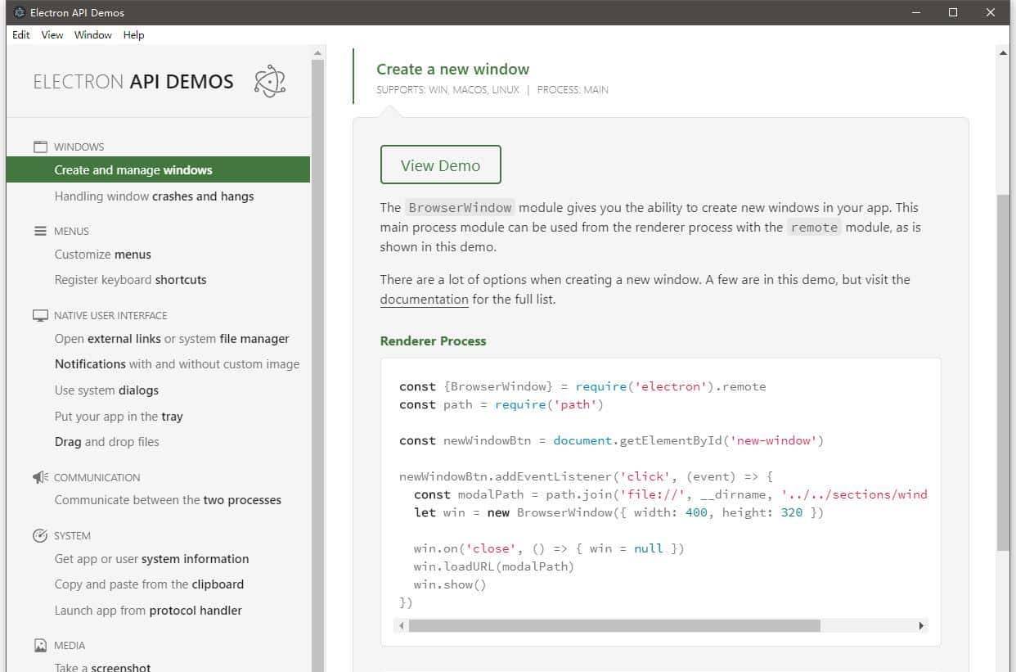The height and width of the screenshot is (672, 1016).
Task: Click the System gauge icon
Action: pos(40,535)
